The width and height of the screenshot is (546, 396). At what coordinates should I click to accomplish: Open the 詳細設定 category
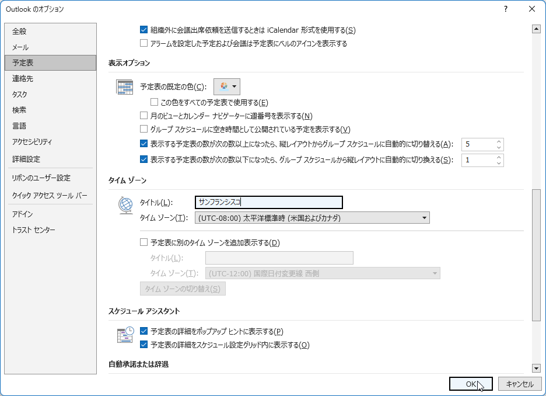(51, 159)
